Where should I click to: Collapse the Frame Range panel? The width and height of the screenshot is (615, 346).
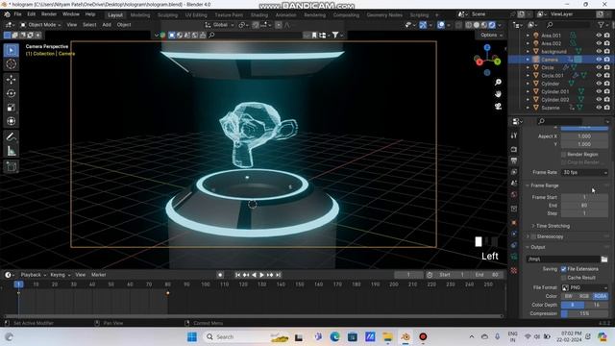point(544,185)
